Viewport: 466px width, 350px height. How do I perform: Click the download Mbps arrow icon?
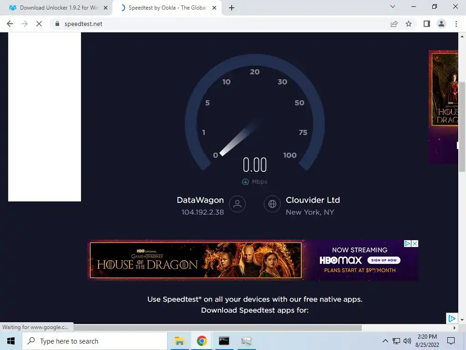tap(245, 181)
